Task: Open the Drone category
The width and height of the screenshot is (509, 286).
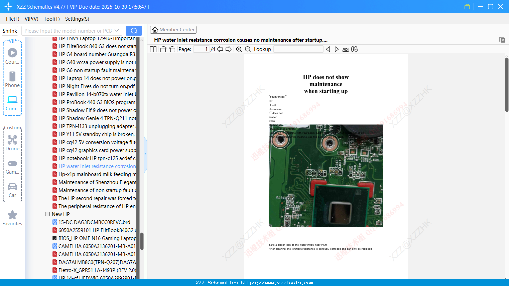Action: click(12, 143)
